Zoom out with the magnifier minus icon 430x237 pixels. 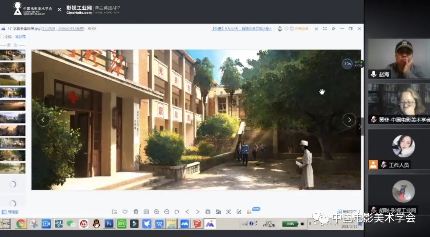point(167,212)
